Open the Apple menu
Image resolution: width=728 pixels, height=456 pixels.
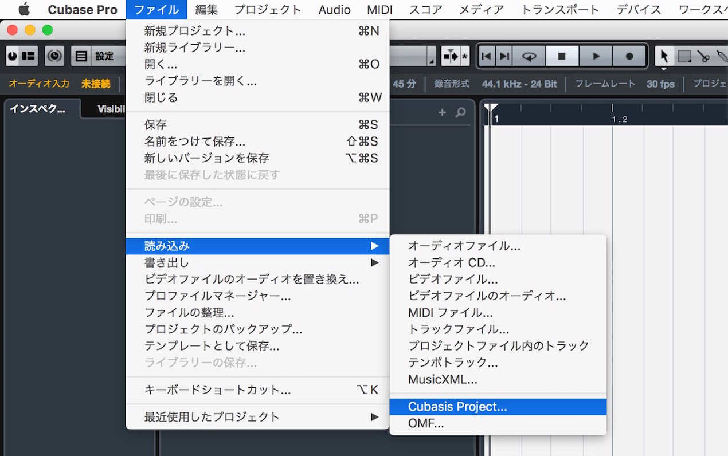pos(24,9)
